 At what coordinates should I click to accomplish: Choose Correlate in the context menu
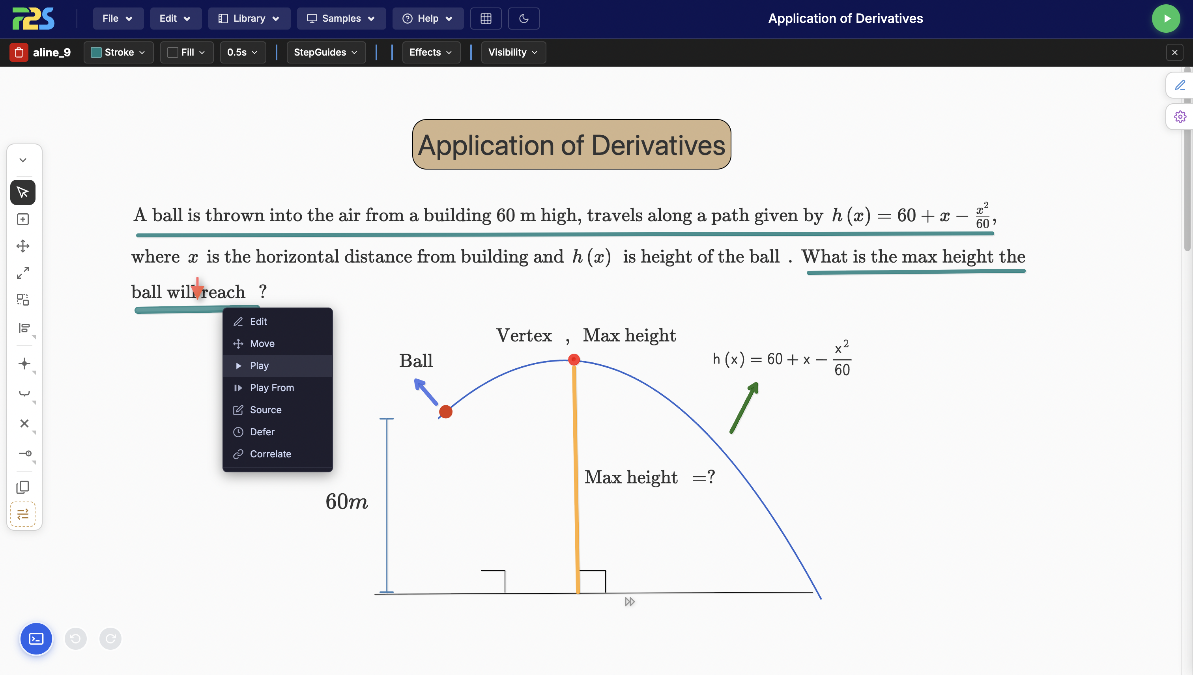tap(277, 454)
